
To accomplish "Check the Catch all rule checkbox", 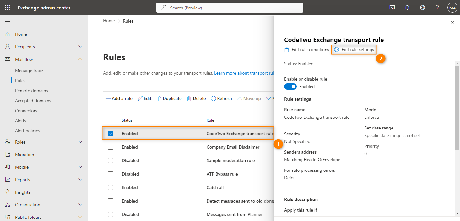I will click(x=111, y=187).
